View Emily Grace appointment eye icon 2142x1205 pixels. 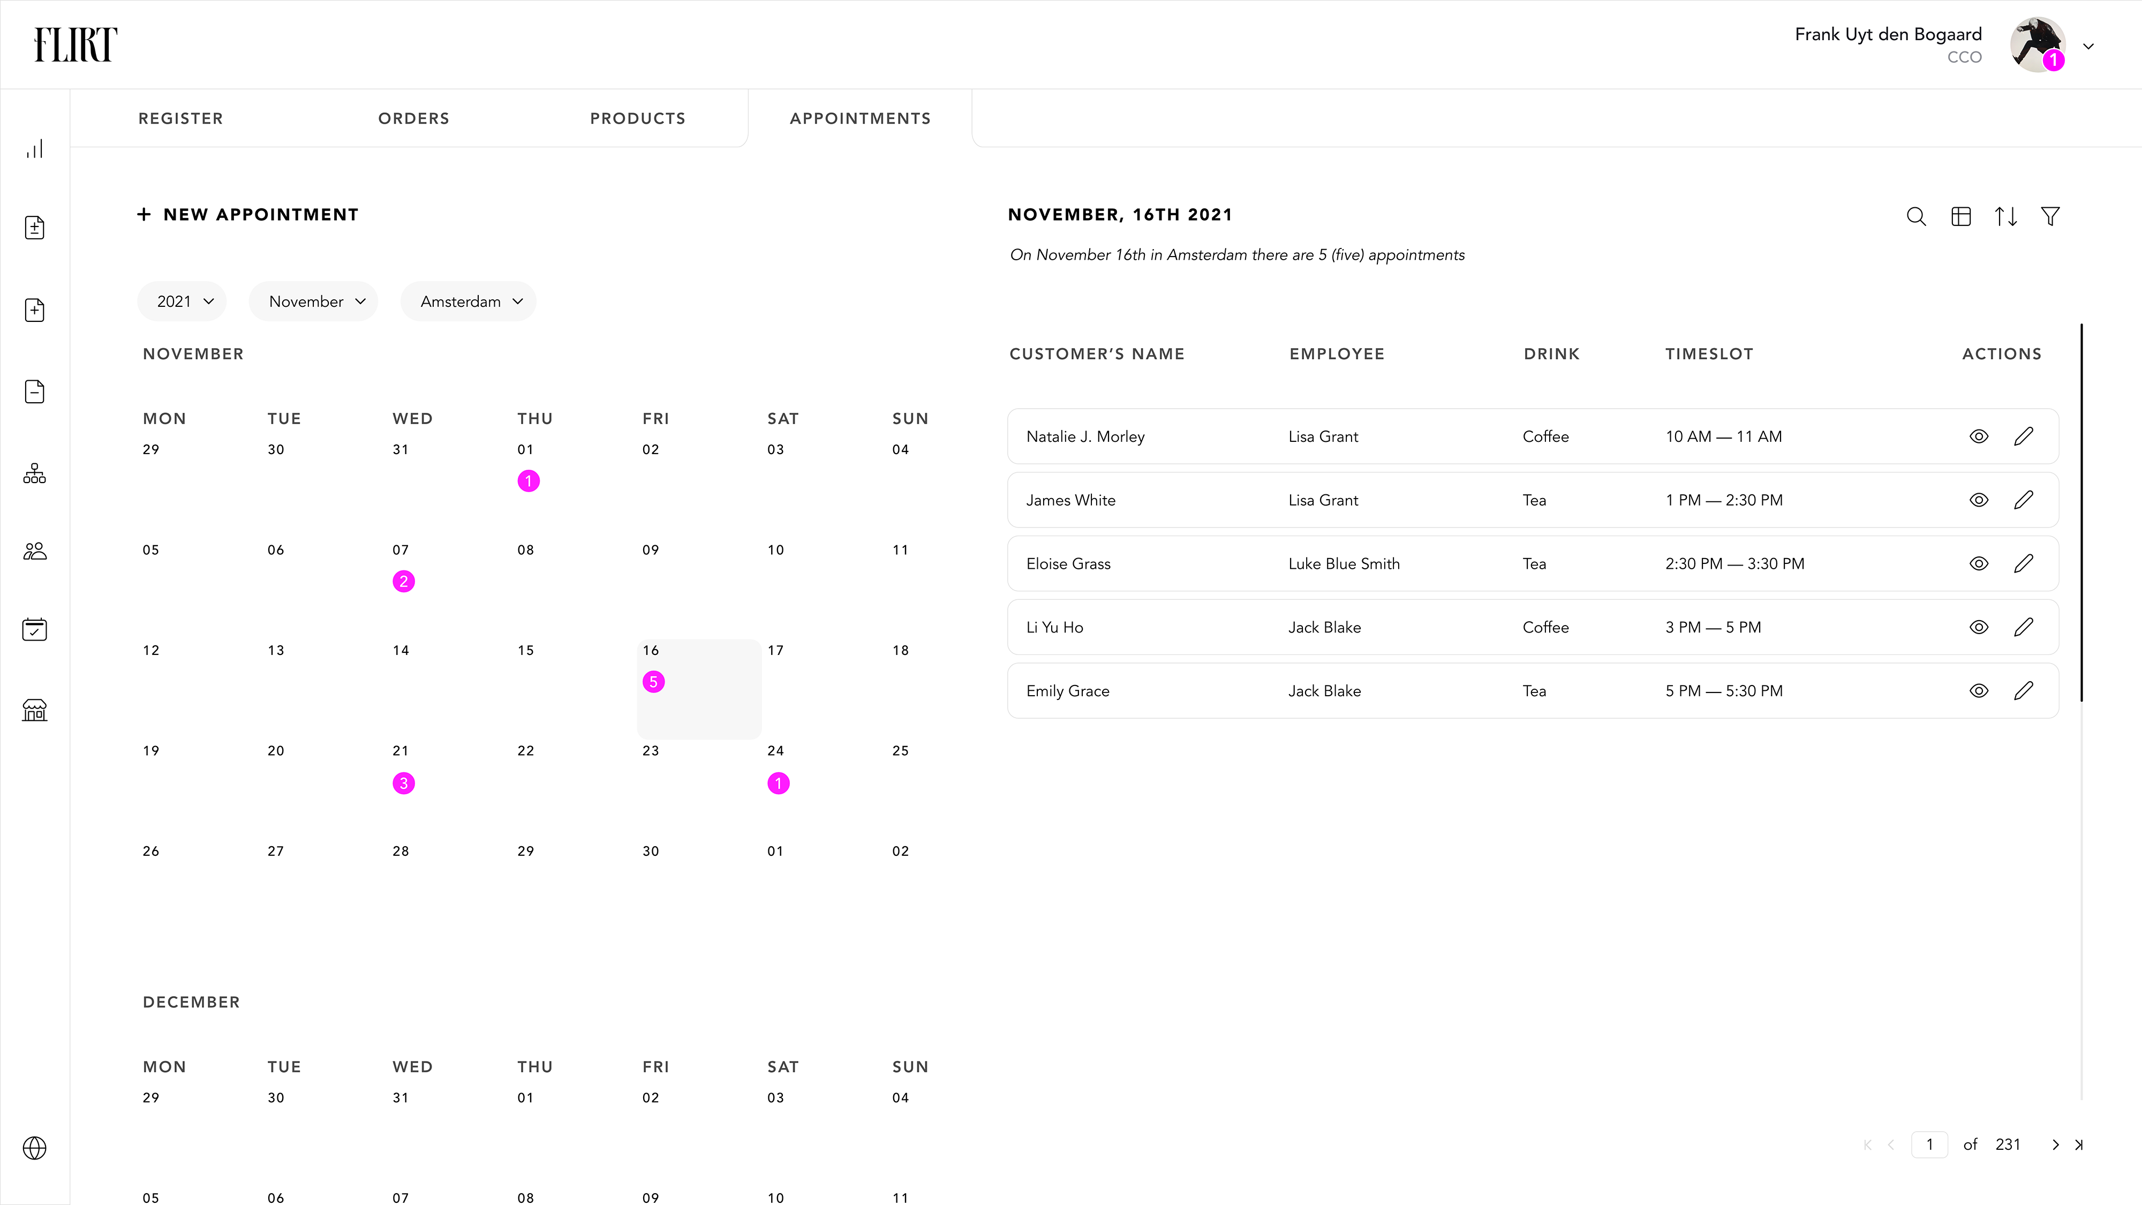(x=1979, y=690)
